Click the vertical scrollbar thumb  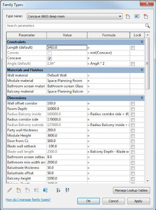[x=147, y=63]
